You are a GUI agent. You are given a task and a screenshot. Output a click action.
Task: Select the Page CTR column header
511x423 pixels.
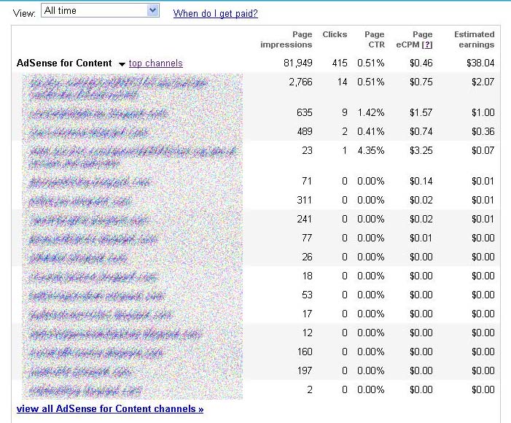point(375,39)
